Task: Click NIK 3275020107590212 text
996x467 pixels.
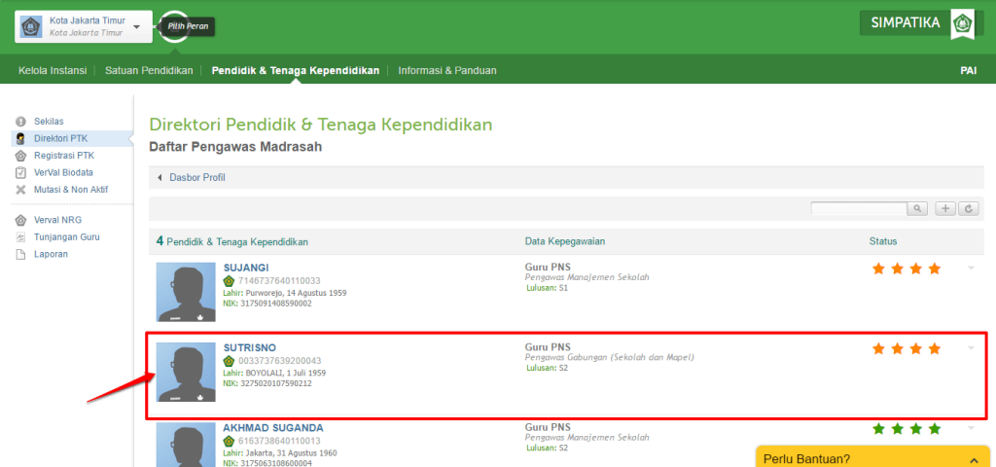Action: tap(267, 383)
